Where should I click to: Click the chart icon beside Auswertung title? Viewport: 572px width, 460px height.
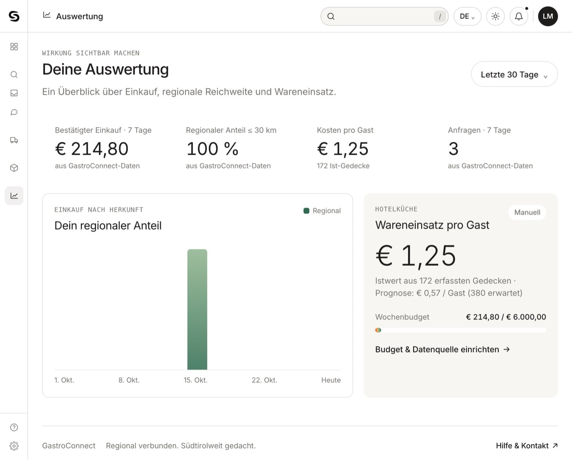[x=47, y=15]
